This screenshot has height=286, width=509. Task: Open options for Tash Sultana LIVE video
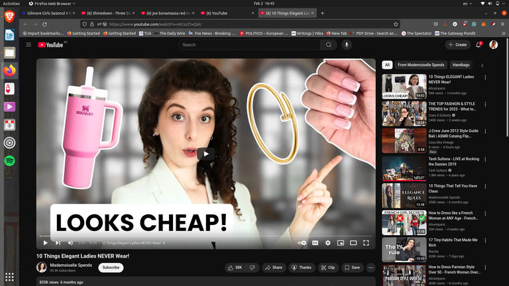click(x=485, y=160)
